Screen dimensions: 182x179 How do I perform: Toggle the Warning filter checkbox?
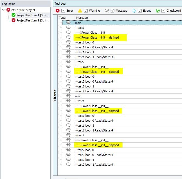(x=86, y=11)
